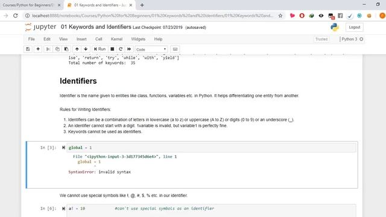Run cell In [6] with its run icon

coord(63,209)
